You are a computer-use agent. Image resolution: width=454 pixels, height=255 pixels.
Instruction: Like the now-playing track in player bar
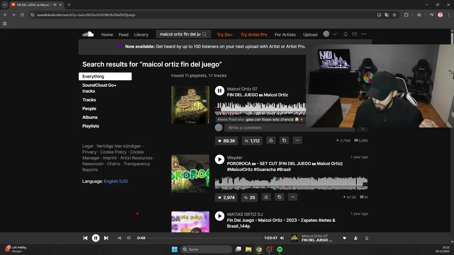(x=344, y=238)
